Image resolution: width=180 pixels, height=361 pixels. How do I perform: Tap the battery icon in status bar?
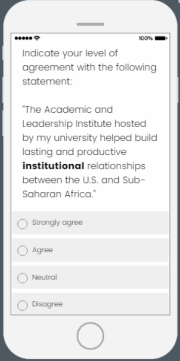(161, 38)
